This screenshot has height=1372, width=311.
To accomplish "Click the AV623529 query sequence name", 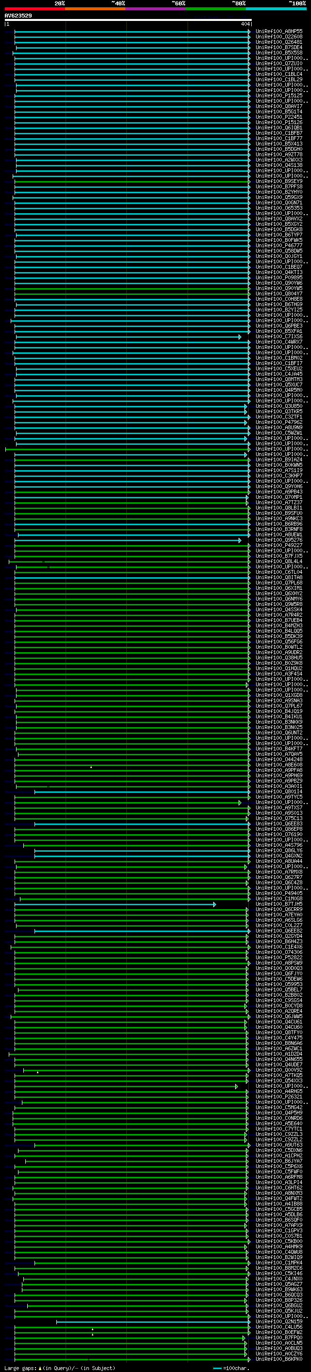I will click(x=18, y=16).
